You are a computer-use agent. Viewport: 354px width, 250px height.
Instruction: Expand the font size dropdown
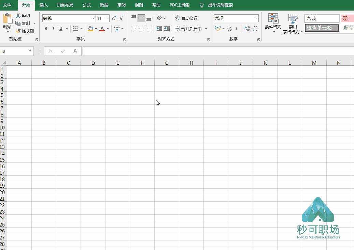click(x=107, y=18)
